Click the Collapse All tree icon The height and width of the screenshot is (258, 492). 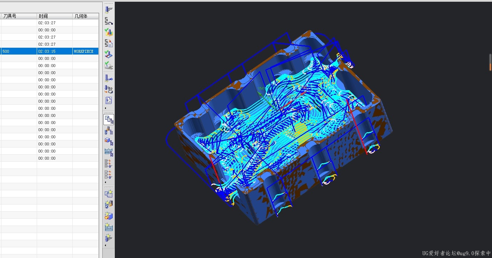coord(109,175)
